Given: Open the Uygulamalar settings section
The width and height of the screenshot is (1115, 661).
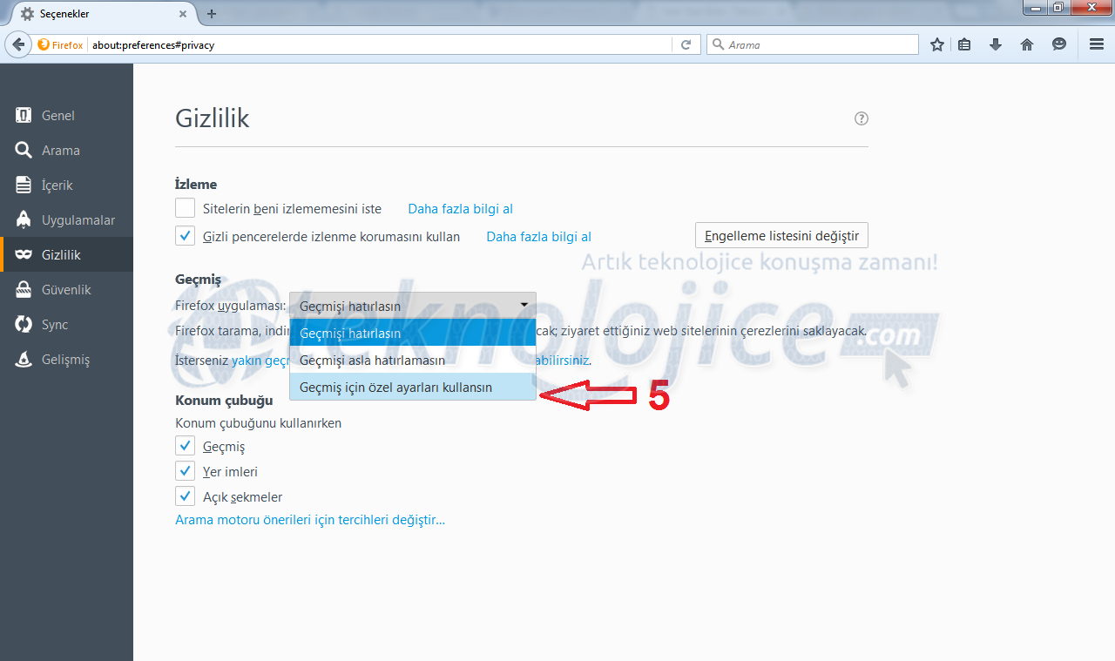Looking at the screenshot, I should (66, 219).
